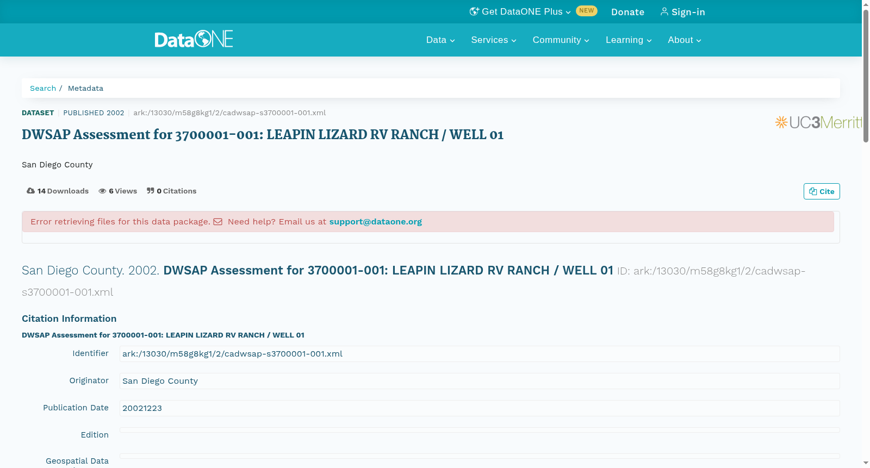
Task: Click the citations quote icon
Action: tap(151, 191)
